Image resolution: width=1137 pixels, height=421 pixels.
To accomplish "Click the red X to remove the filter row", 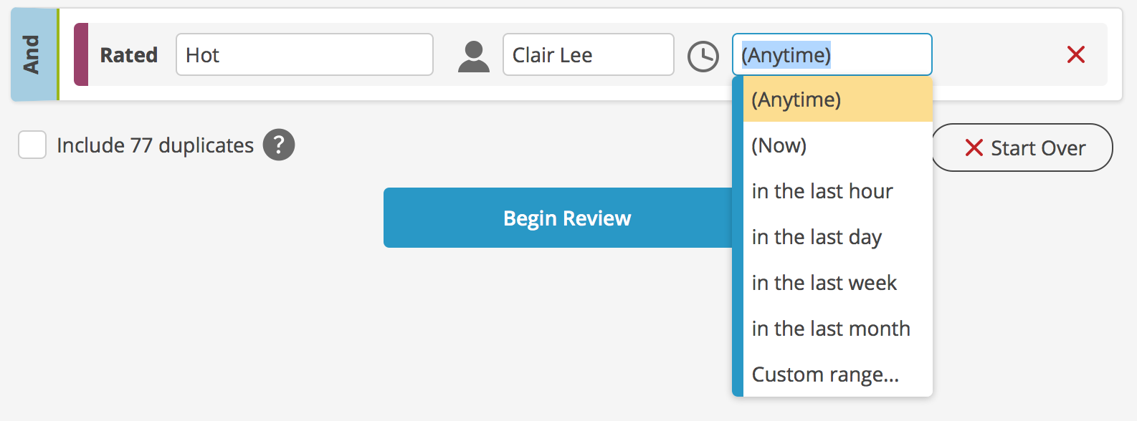I will click(x=1076, y=54).
